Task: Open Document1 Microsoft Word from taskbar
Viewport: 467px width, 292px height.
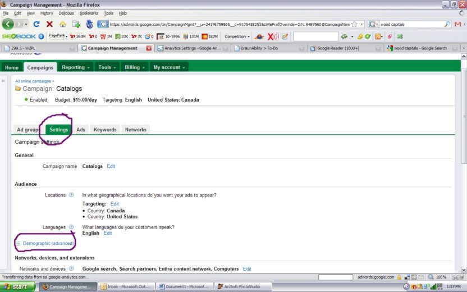Action: point(185,286)
